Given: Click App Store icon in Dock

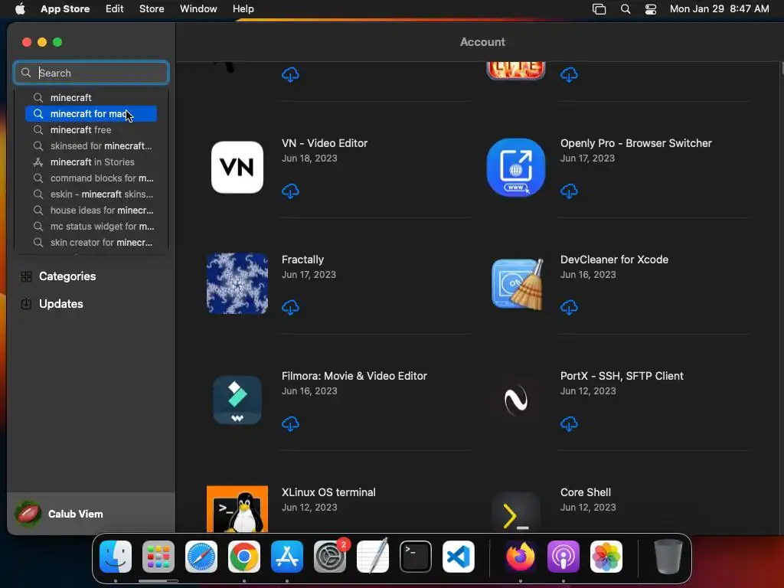Looking at the screenshot, I should [x=287, y=557].
